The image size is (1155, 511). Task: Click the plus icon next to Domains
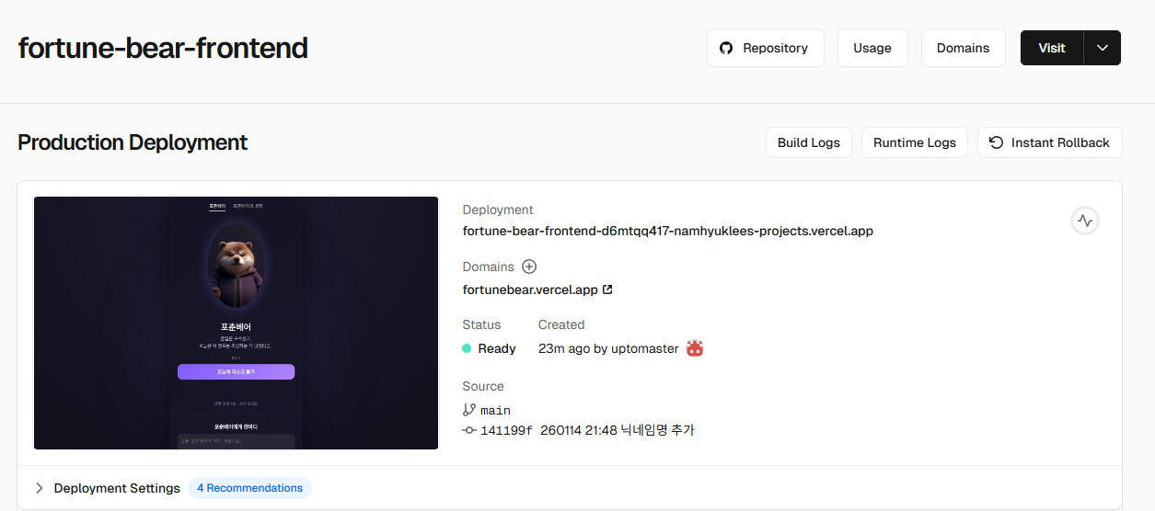tap(529, 267)
